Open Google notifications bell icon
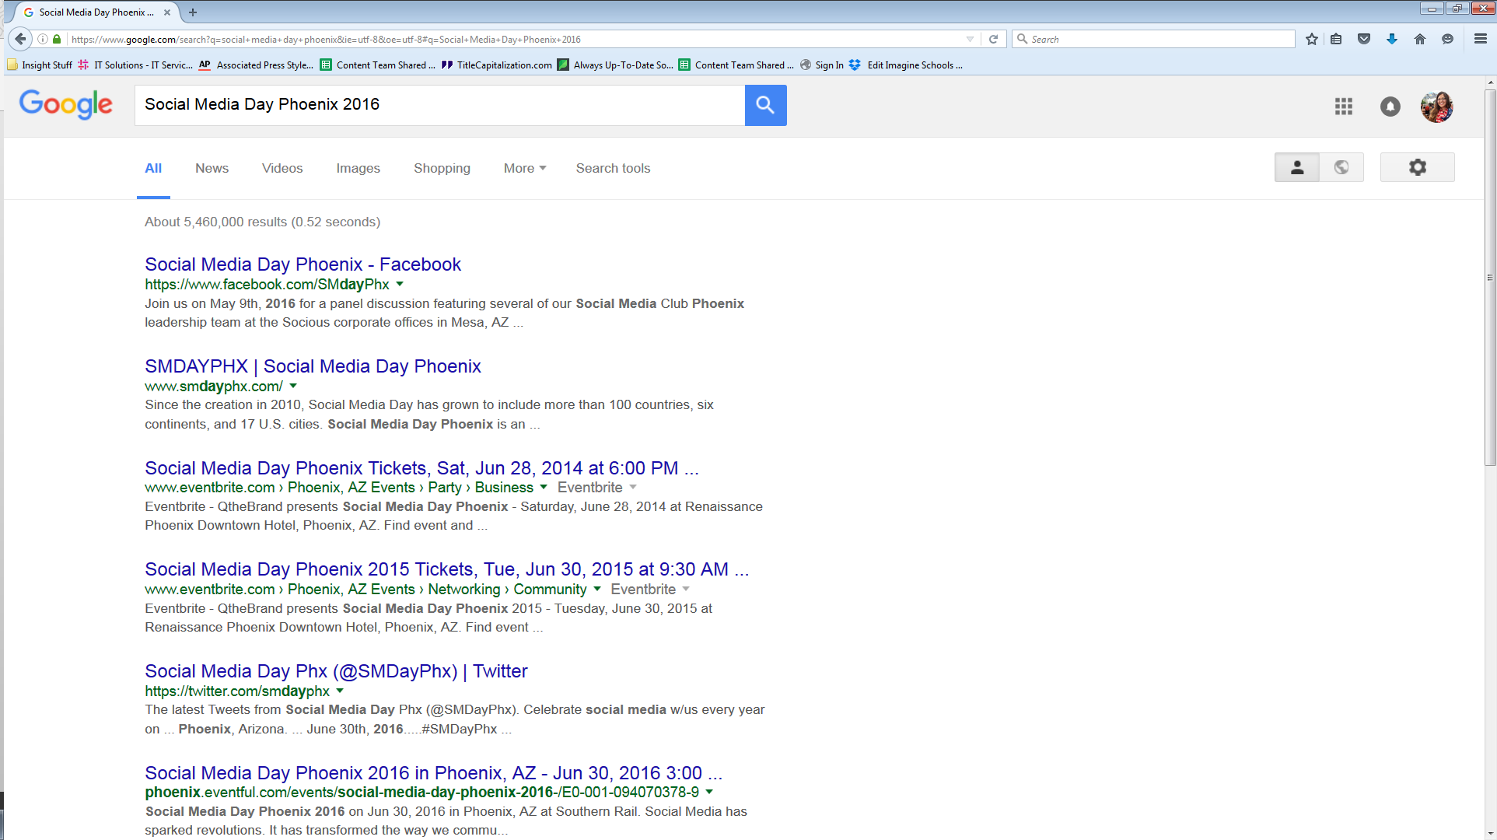This screenshot has width=1497, height=840. (x=1390, y=107)
